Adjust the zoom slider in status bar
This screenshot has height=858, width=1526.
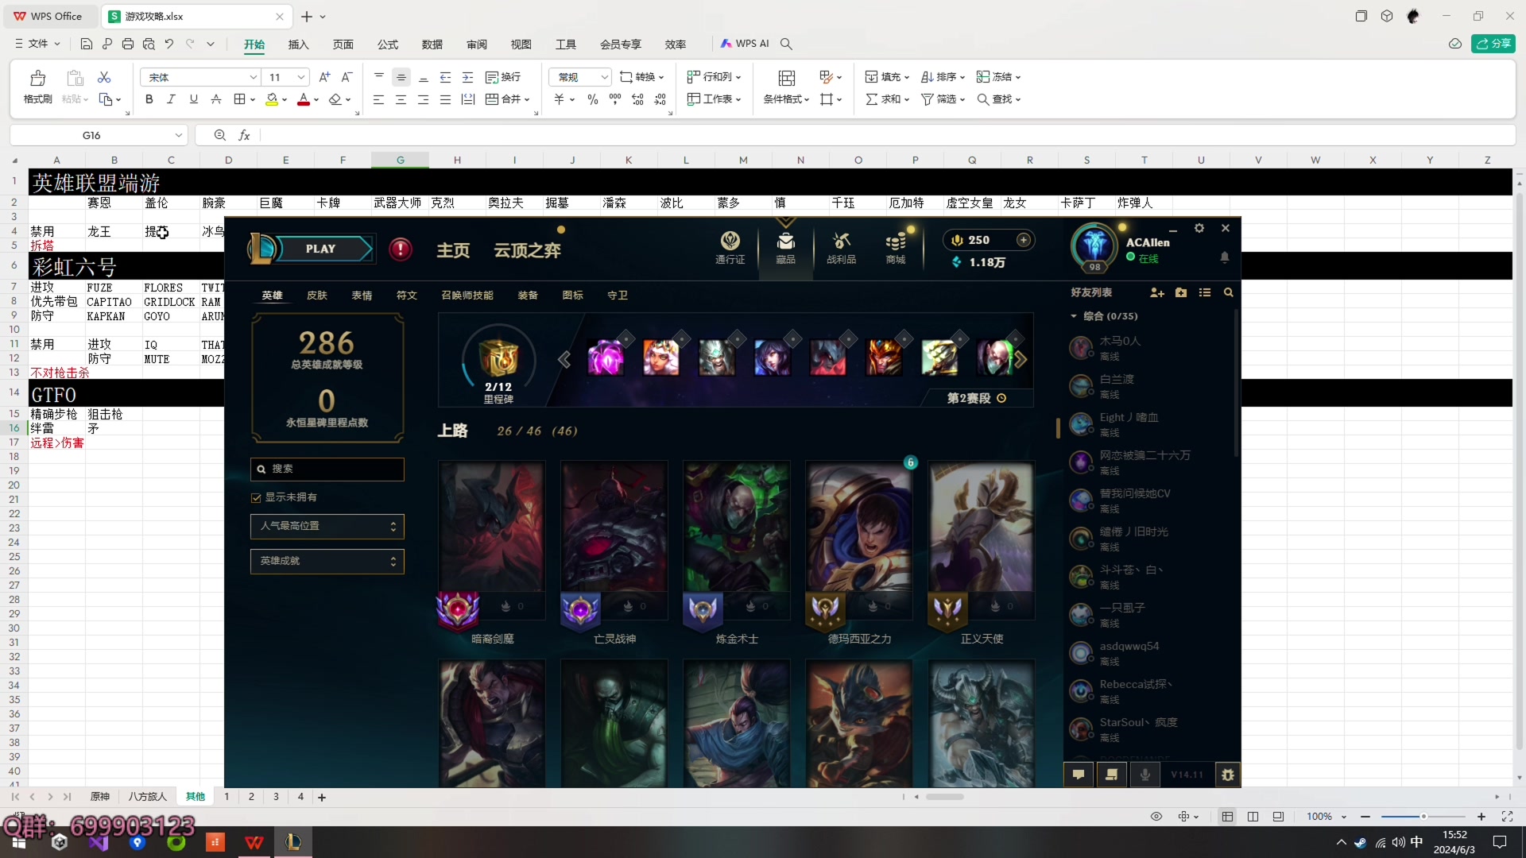[x=1423, y=817]
